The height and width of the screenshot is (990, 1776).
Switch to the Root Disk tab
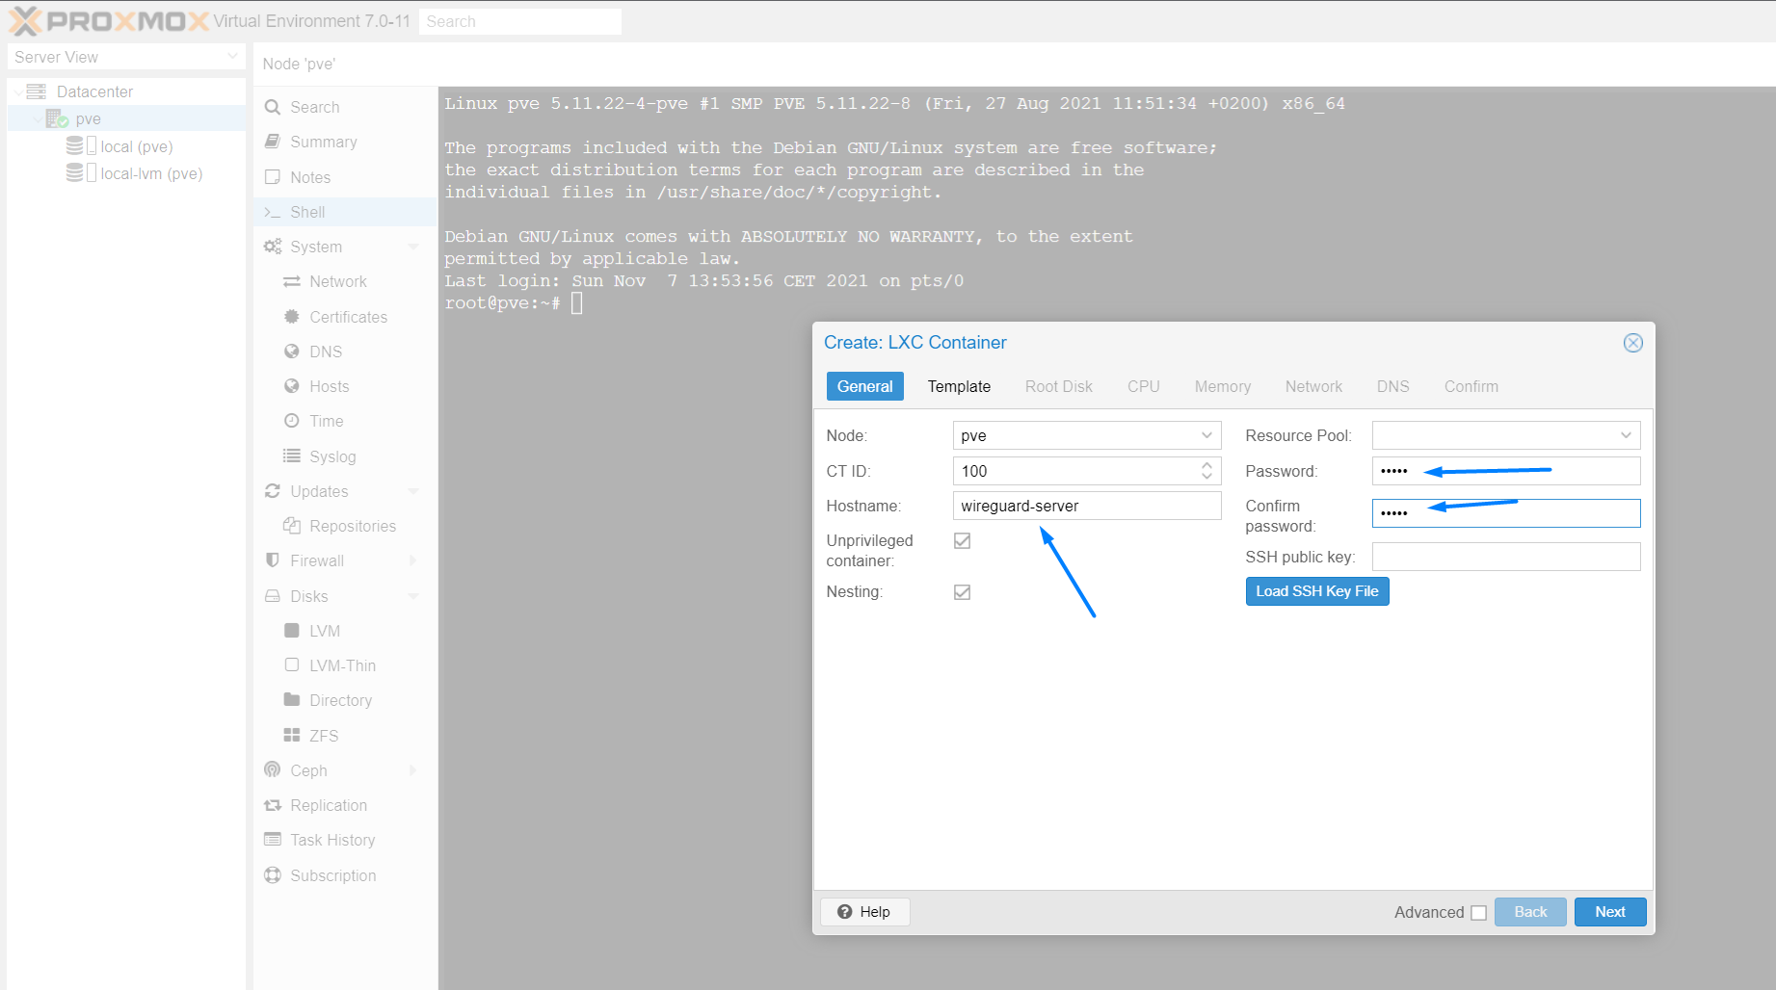pyautogui.click(x=1058, y=386)
